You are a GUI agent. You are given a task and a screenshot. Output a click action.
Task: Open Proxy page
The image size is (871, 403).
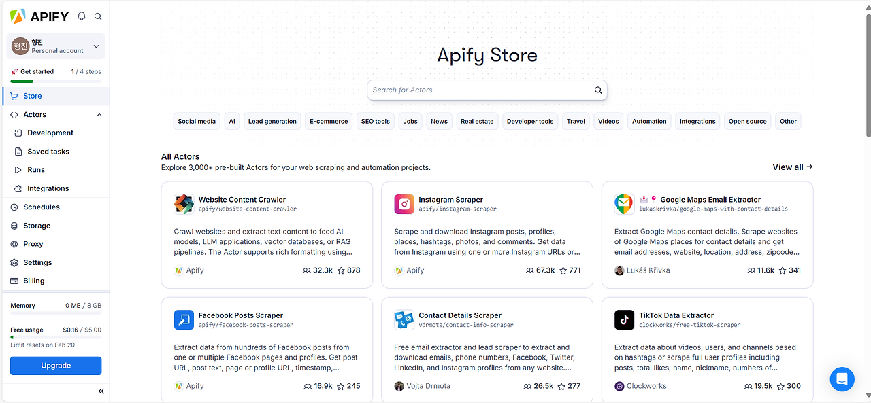pos(33,244)
